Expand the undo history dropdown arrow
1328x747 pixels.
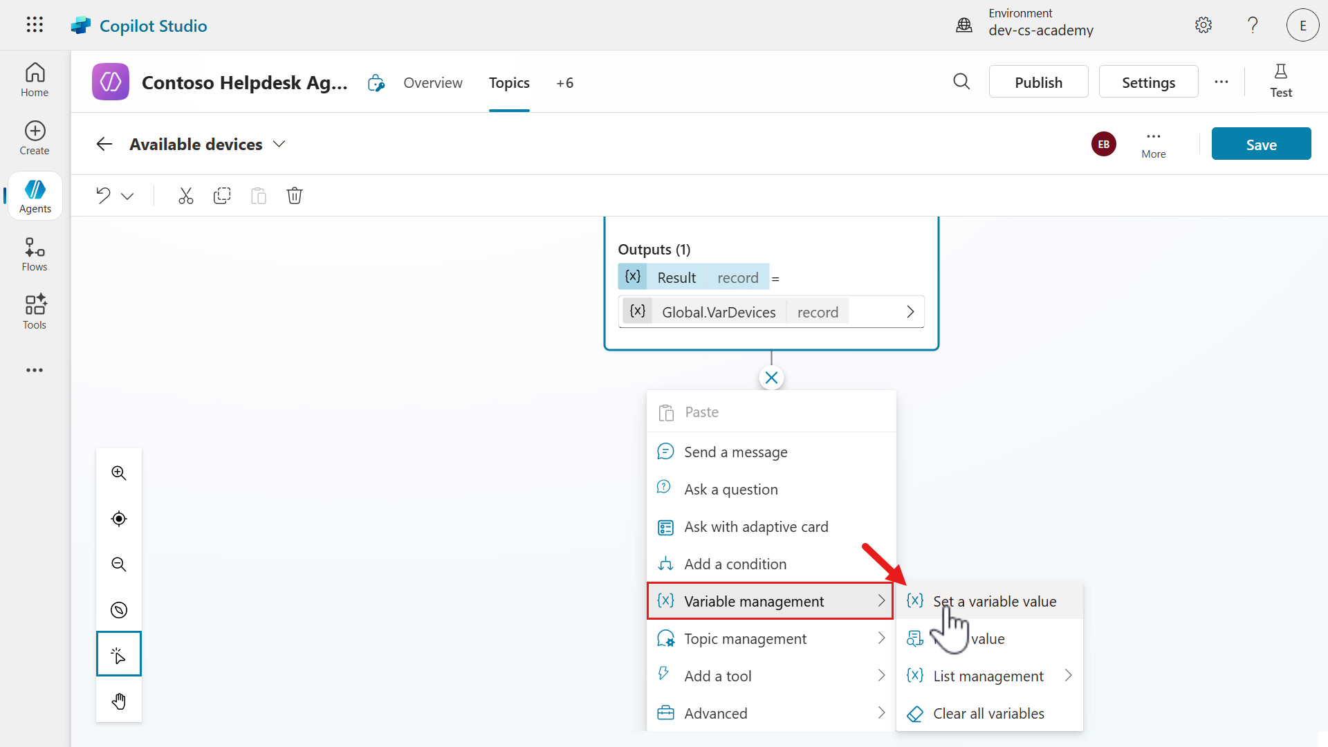pos(128,196)
